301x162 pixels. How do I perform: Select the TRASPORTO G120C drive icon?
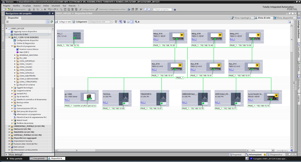[x=161, y=99]
